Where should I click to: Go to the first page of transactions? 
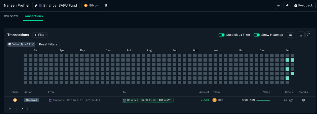(x=10, y=108)
